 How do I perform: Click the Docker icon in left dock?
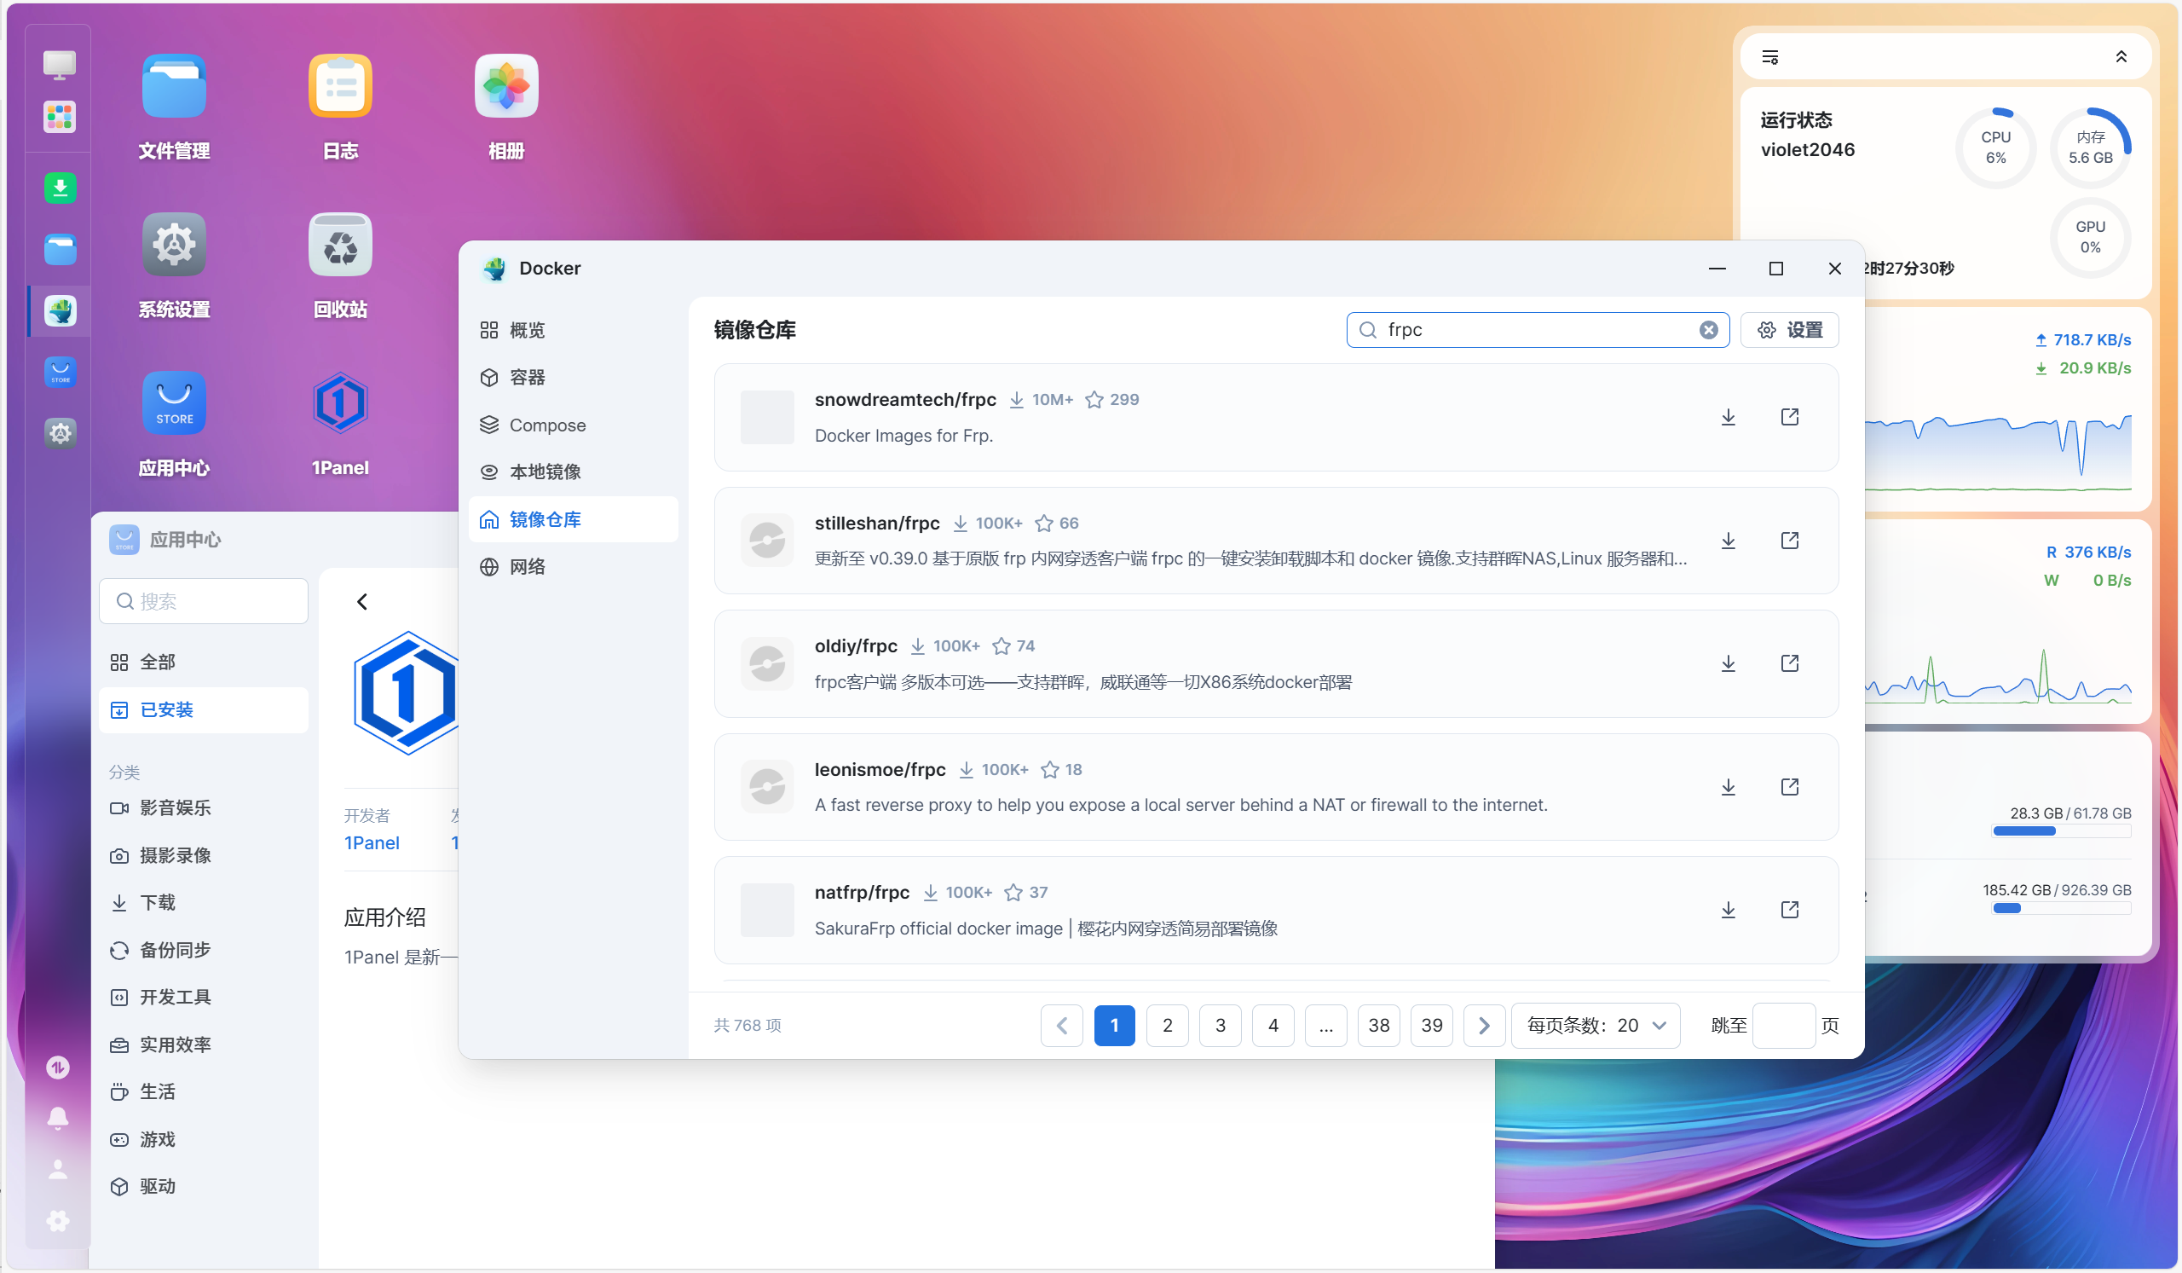click(60, 311)
